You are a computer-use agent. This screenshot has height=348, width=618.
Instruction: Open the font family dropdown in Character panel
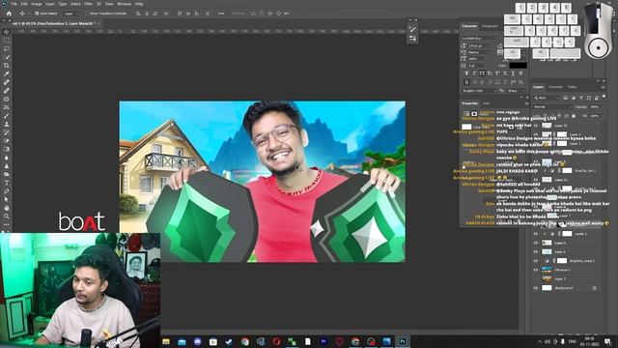(x=479, y=39)
